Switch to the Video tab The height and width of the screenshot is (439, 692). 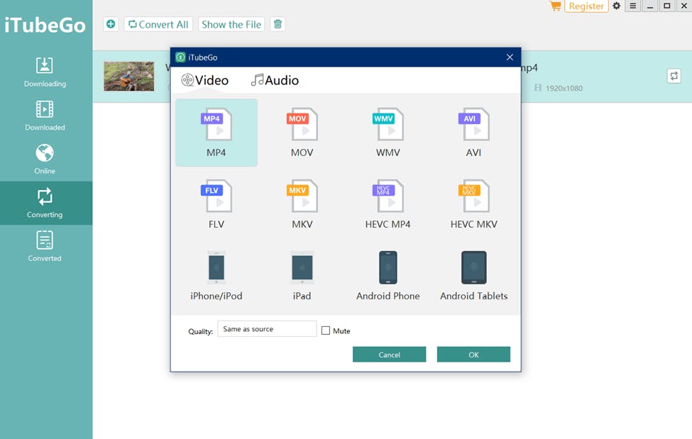(x=205, y=80)
